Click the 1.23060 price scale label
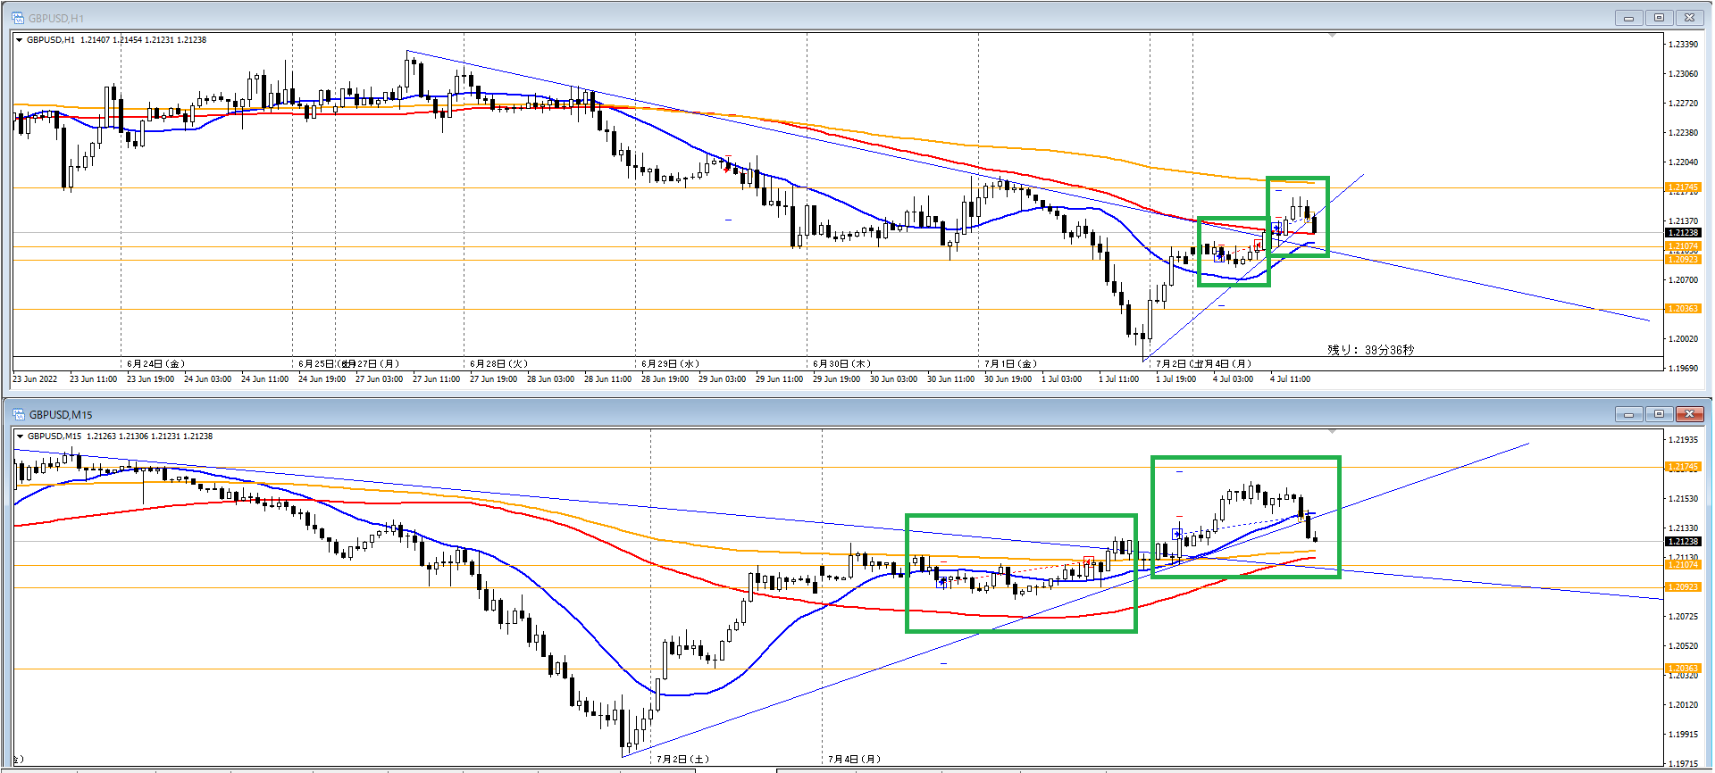 point(1684,74)
